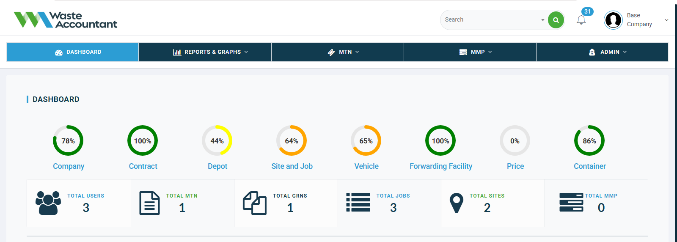Open the MTN menu
677x242 pixels.
(343, 52)
